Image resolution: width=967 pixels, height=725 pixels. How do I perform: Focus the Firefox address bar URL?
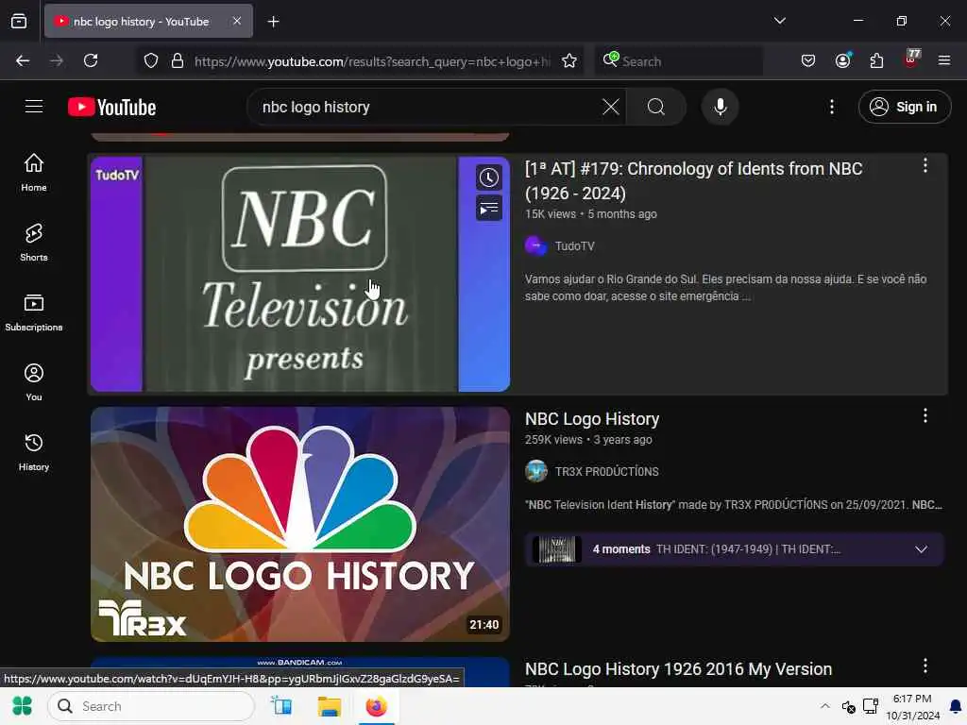coord(372,61)
